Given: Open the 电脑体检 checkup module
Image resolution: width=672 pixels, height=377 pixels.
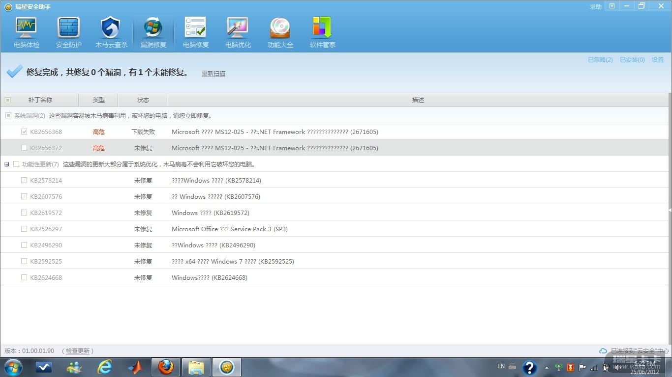Looking at the screenshot, I should click(x=27, y=33).
